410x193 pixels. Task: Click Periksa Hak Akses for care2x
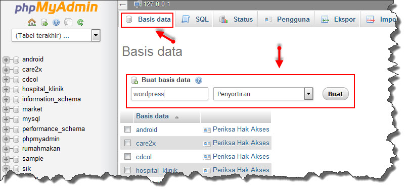coord(241,143)
